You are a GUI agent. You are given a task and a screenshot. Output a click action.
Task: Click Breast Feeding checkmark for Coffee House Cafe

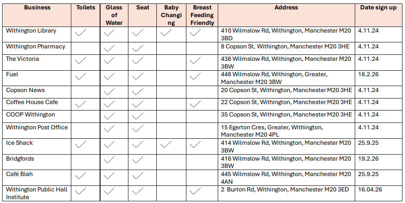click(195, 104)
